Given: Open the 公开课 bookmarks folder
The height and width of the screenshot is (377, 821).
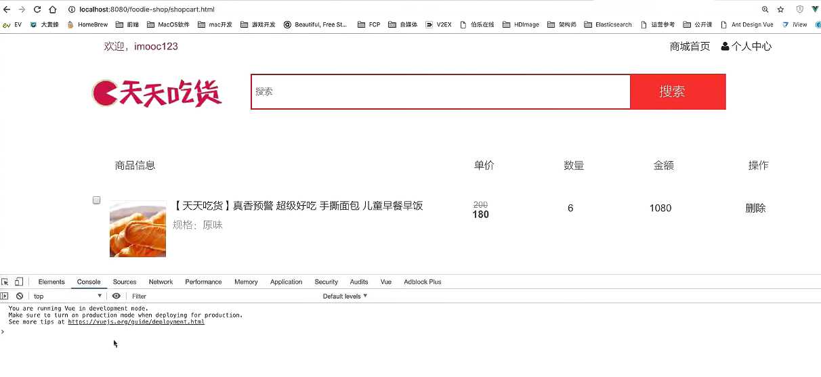Looking at the screenshot, I should coord(697,24).
